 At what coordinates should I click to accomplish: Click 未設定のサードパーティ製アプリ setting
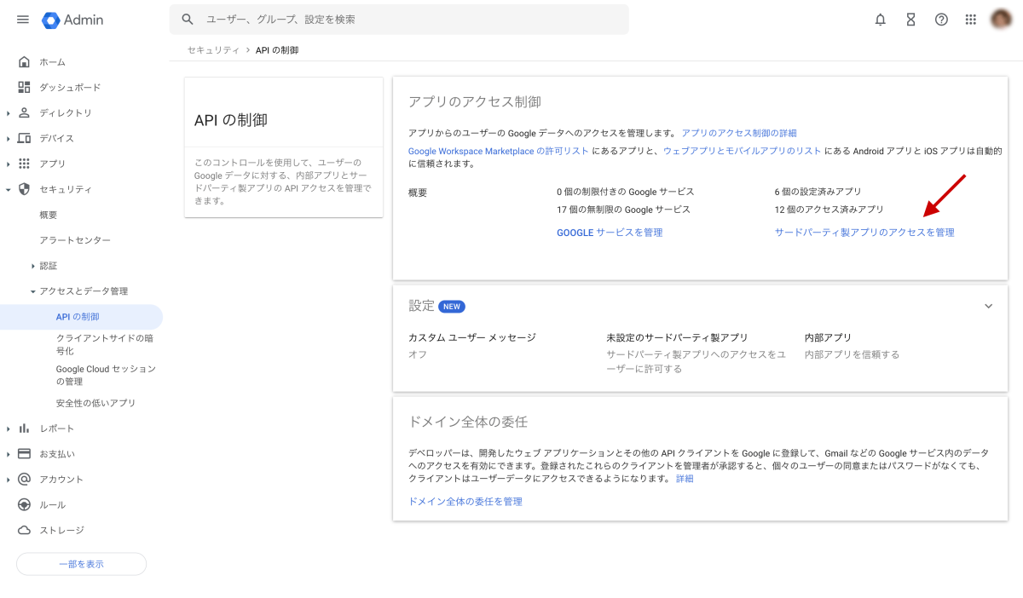click(x=677, y=338)
